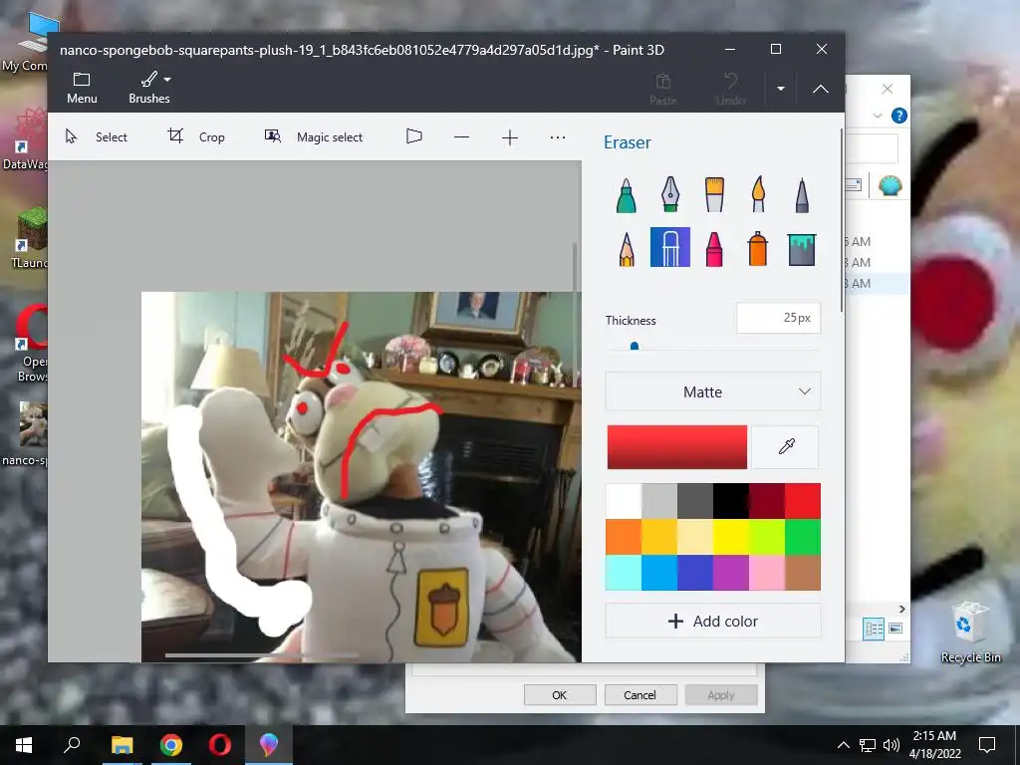Click the Thickness value field
1020x765 pixels.
point(779,318)
